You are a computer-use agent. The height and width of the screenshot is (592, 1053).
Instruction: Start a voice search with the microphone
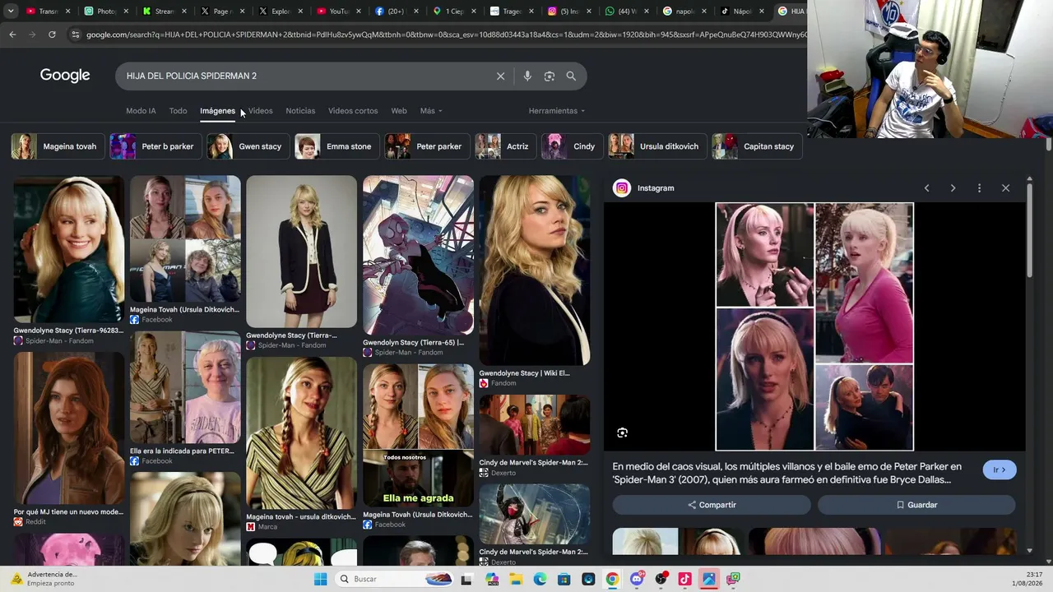point(527,76)
